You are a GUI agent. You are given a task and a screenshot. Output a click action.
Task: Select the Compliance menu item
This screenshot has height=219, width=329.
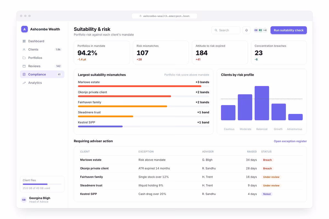coord(42,74)
